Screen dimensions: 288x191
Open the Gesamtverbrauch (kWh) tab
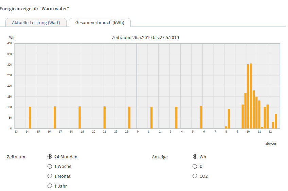point(100,23)
